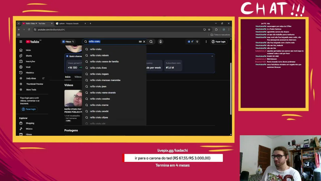
Task: Switch to the Pesquisa Google browser tab
Action: pos(69,23)
